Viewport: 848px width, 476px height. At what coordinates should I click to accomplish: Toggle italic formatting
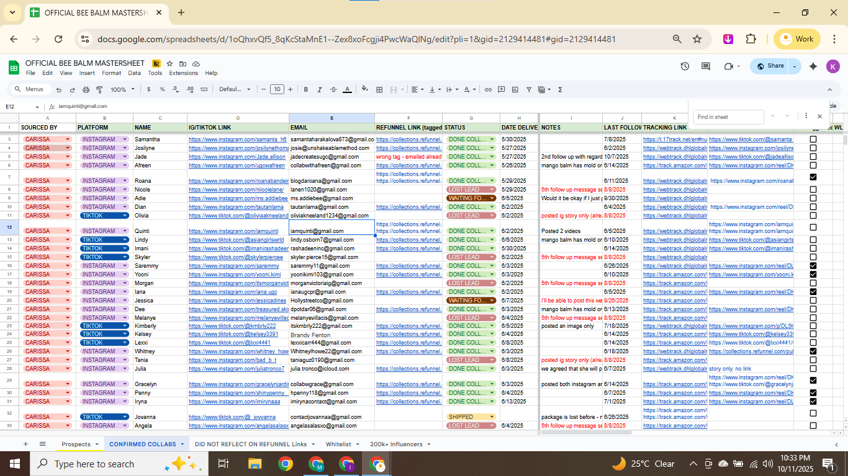click(x=320, y=89)
